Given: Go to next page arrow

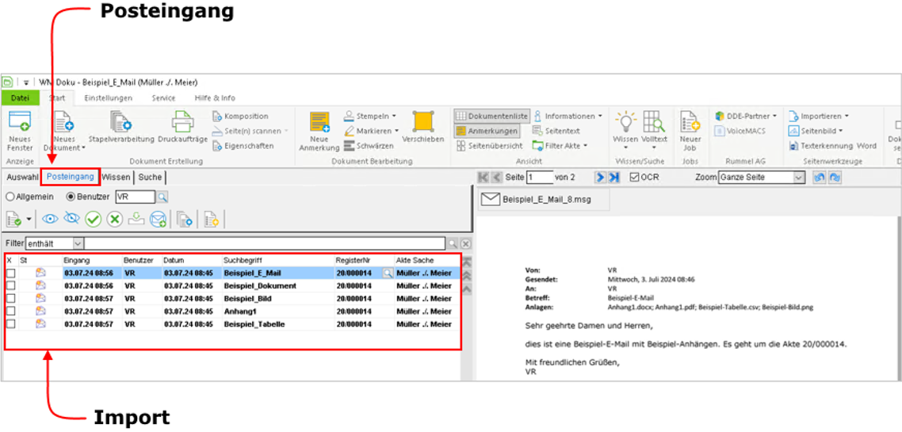Looking at the screenshot, I should 601,178.
